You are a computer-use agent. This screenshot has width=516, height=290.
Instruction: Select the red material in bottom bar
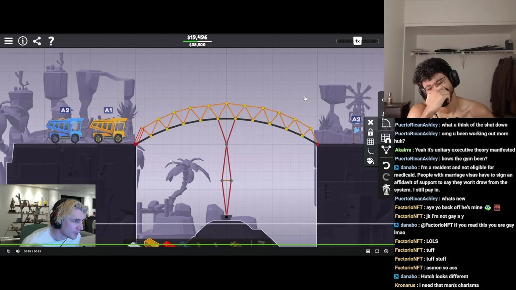(x=168, y=244)
